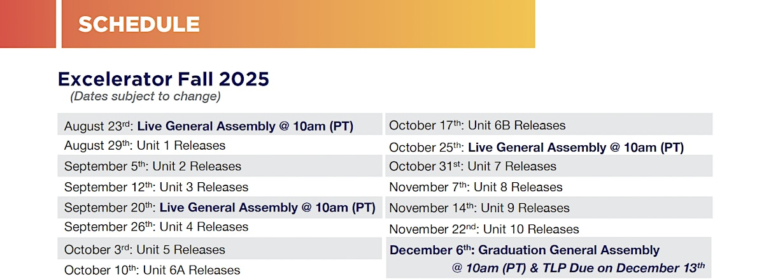Select the October 17th Unit 6B Releases row
This screenshot has width=764, height=279.
point(549,125)
